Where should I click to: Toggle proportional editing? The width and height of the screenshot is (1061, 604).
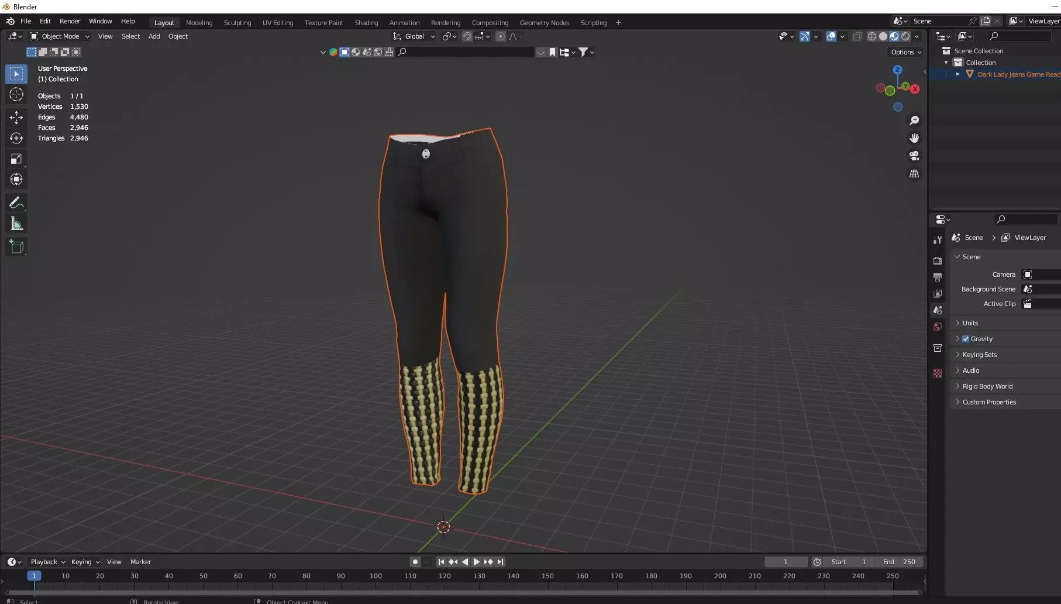(500, 36)
